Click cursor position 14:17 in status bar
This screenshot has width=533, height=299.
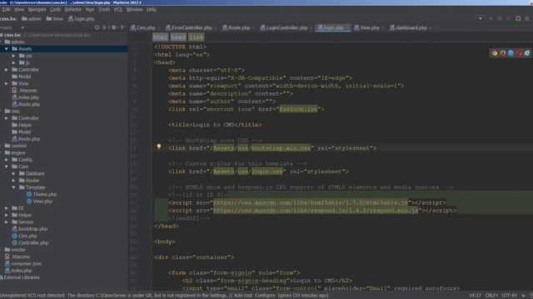(x=476, y=296)
